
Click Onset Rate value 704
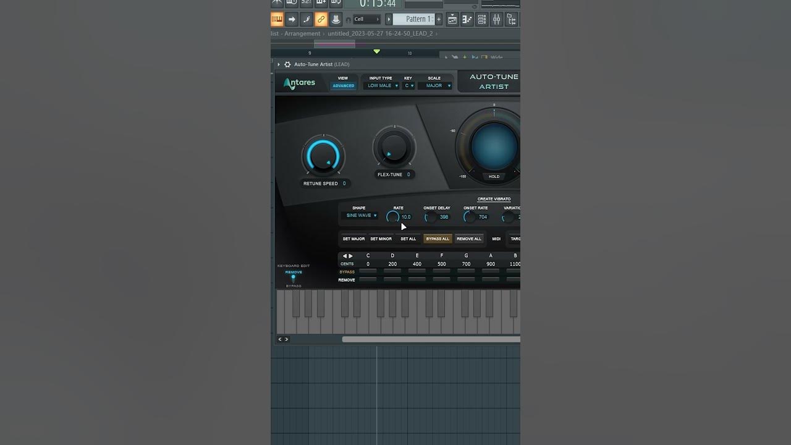(x=483, y=217)
